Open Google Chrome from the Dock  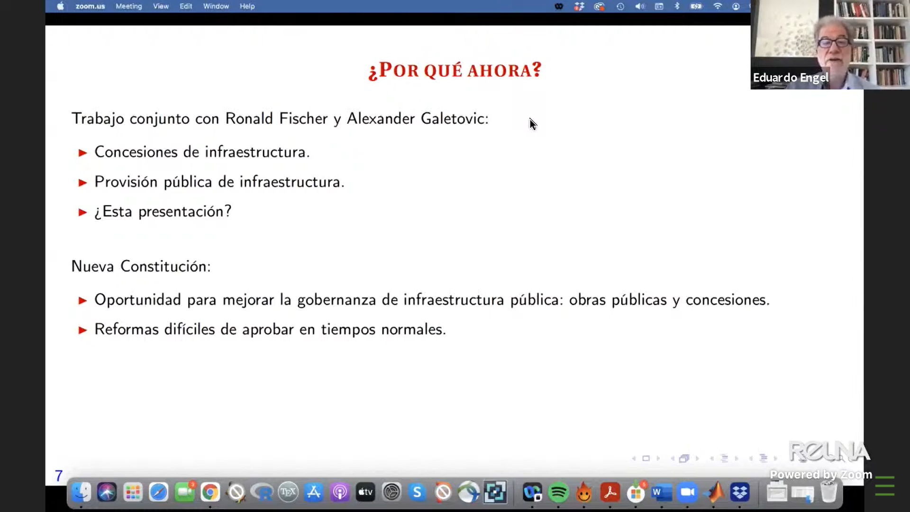pos(210,493)
